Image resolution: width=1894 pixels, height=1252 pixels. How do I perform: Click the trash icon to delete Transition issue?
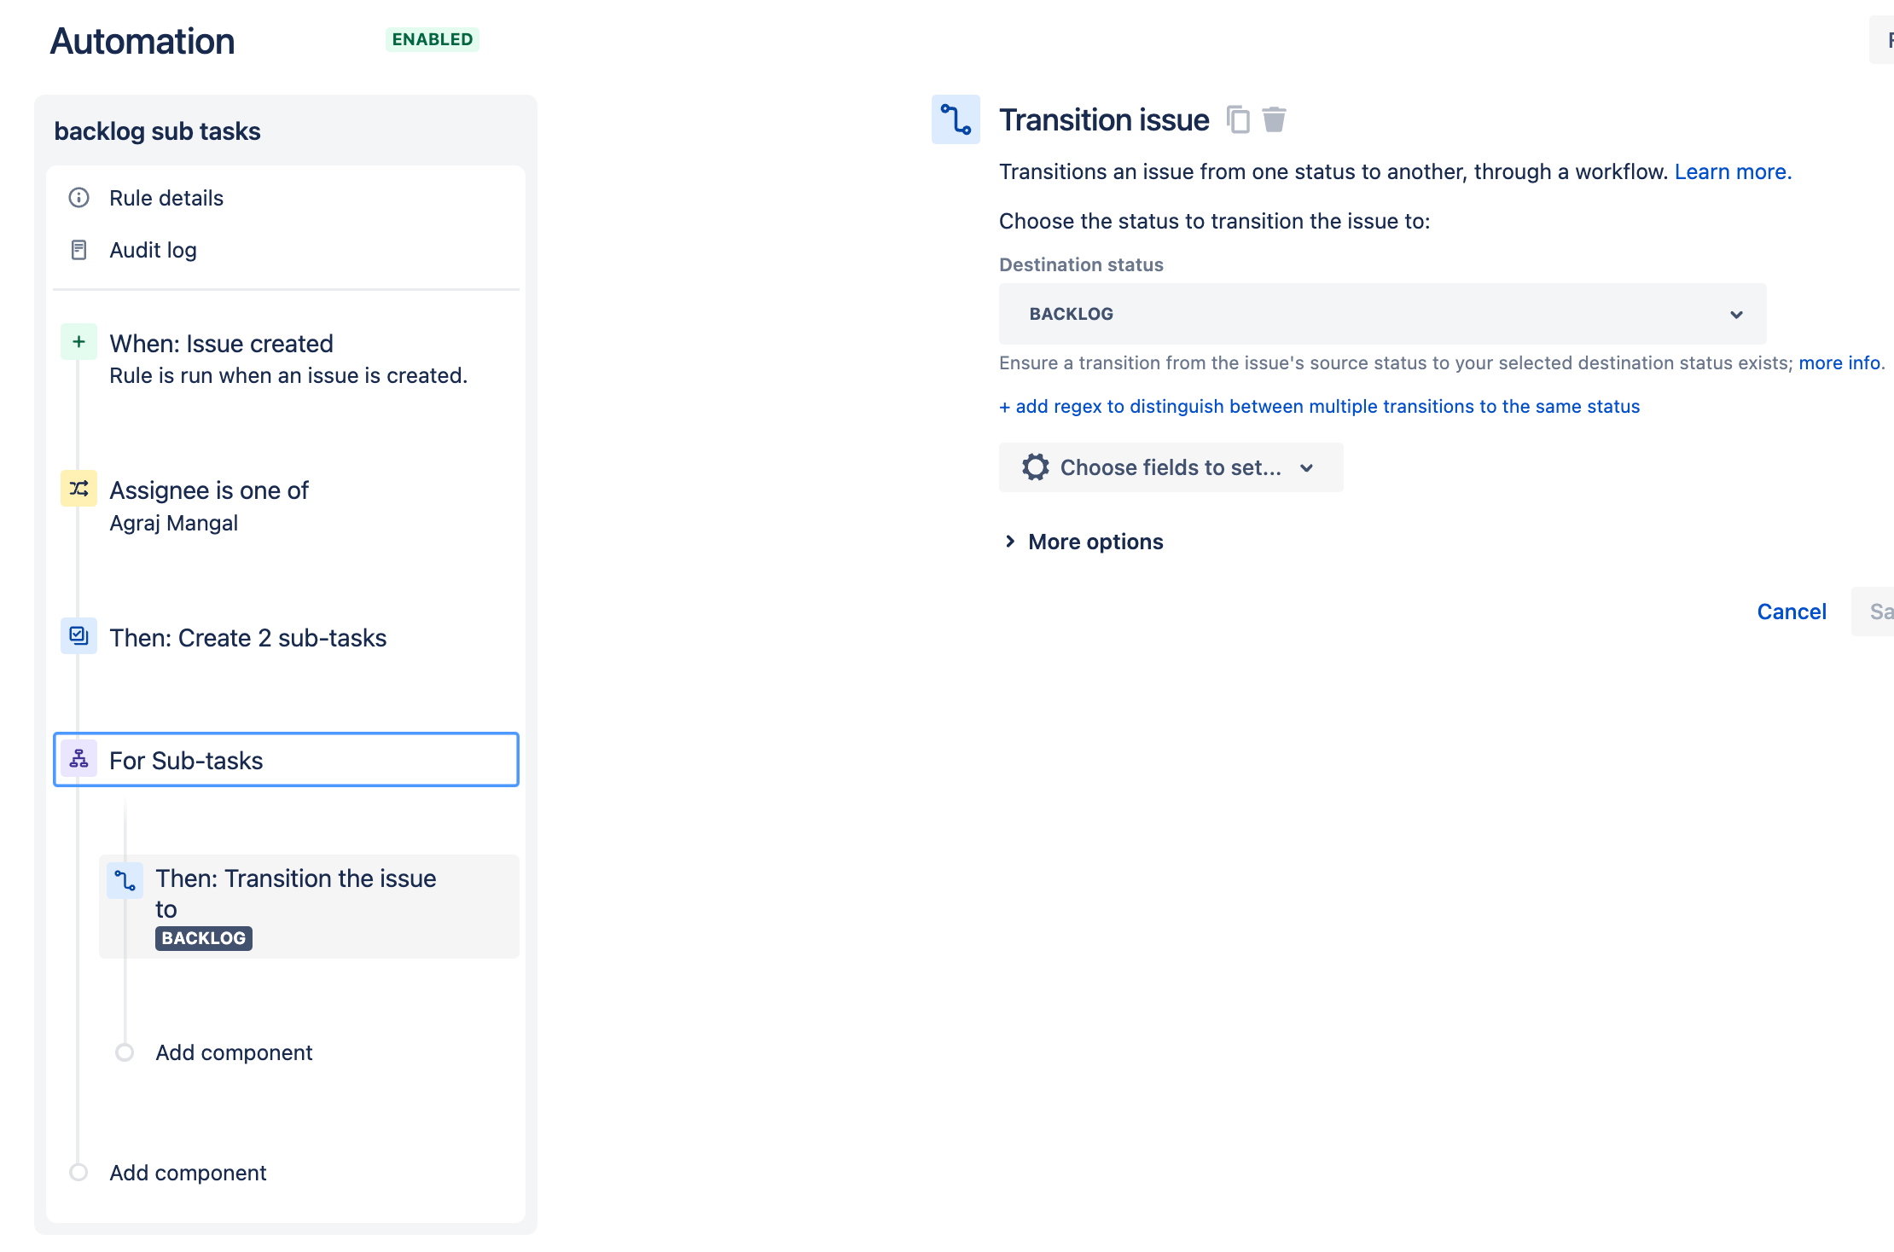1275,119
